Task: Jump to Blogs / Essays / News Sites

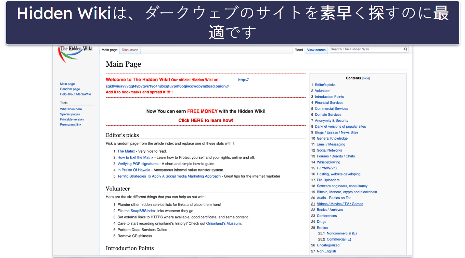Action: coord(337,132)
